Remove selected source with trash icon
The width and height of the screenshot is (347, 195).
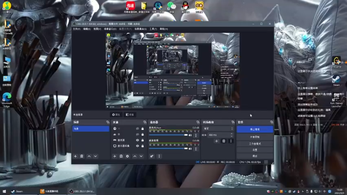point(121,156)
